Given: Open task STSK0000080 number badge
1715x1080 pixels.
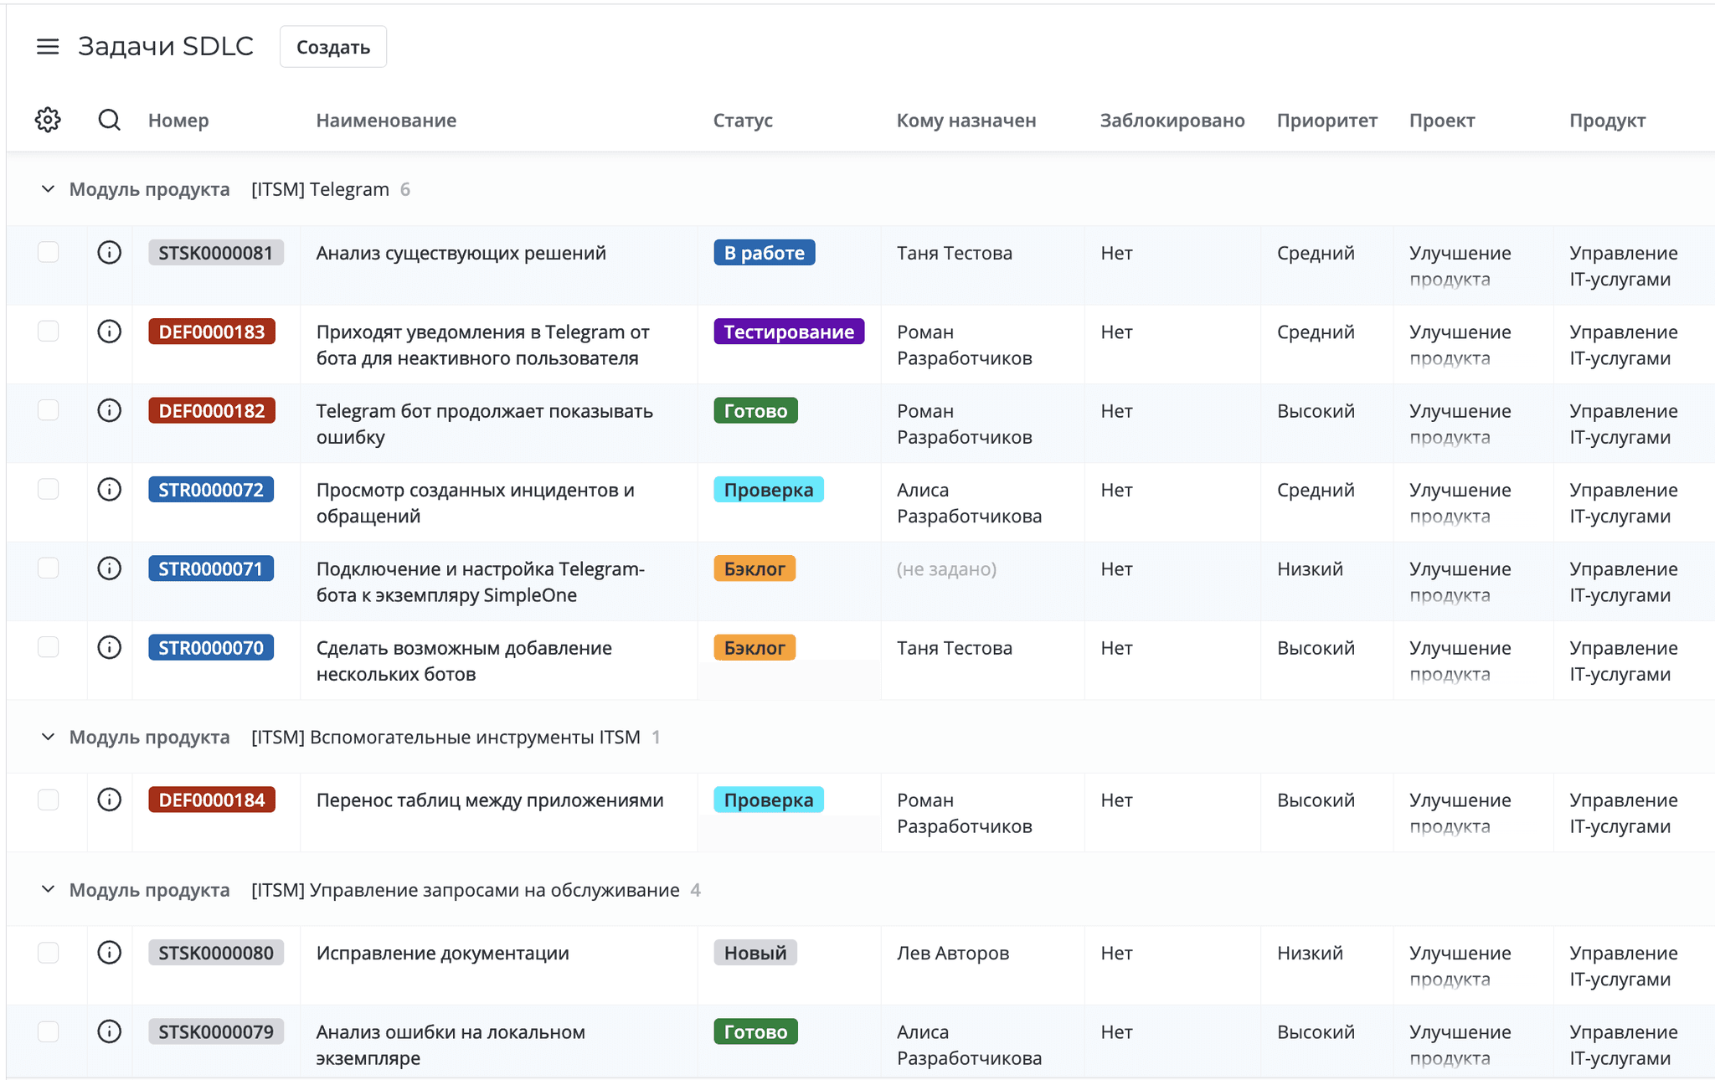Looking at the screenshot, I should pos(216,953).
